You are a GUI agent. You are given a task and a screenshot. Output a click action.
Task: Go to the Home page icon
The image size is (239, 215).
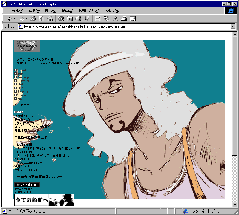coord(50,19)
